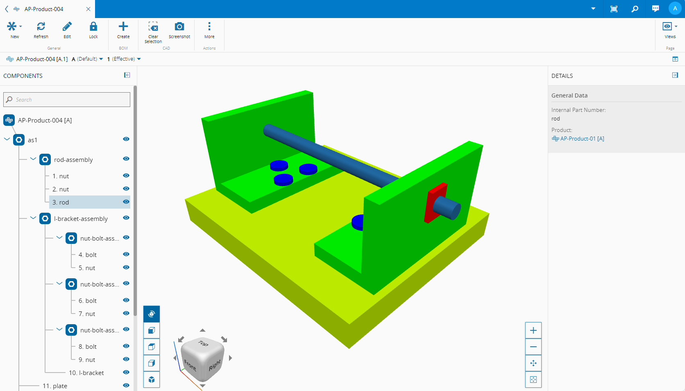Select the '6. bolt' tree item
The height and width of the screenshot is (391, 685).
point(88,300)
